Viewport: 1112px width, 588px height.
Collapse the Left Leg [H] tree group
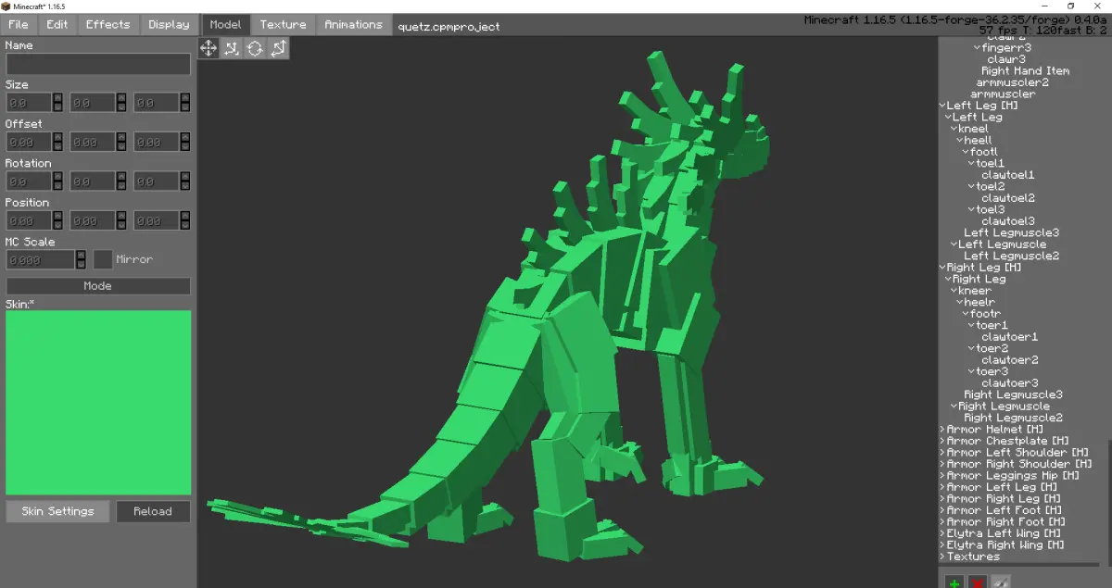click(942, 106)
